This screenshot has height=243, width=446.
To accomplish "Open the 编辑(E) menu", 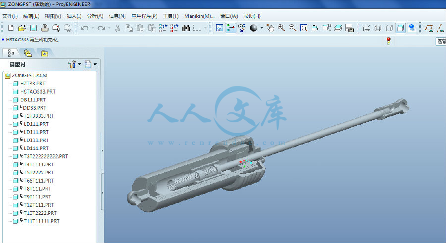I will pos(31,16).
